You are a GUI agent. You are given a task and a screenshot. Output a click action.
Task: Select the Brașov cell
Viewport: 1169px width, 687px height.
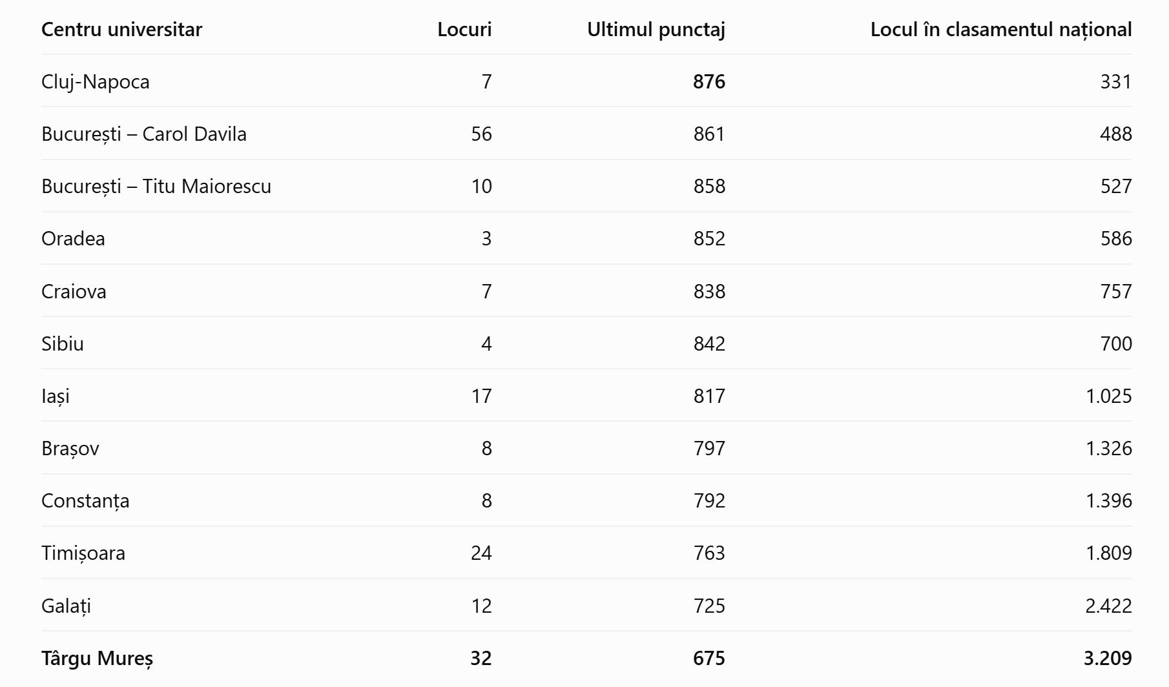click(x=70, y=449)
